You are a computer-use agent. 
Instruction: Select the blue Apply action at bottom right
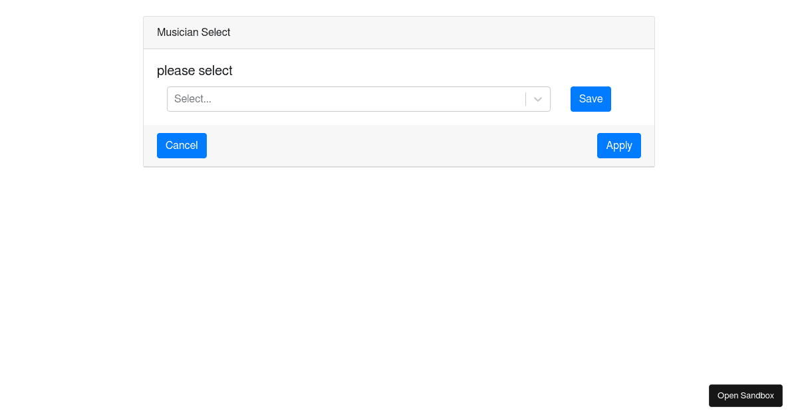click(x=618, y=145)
